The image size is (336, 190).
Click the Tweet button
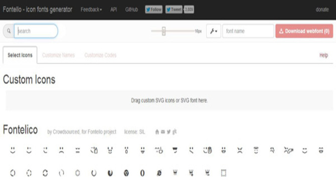click(x=174, y=9)
